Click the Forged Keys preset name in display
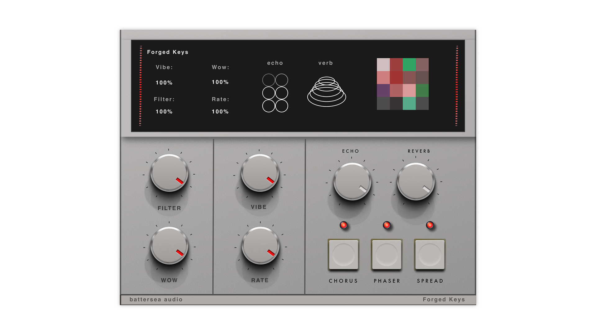This screenshot has width=596, height=335. pyautogui.click(x=168, y=52)
